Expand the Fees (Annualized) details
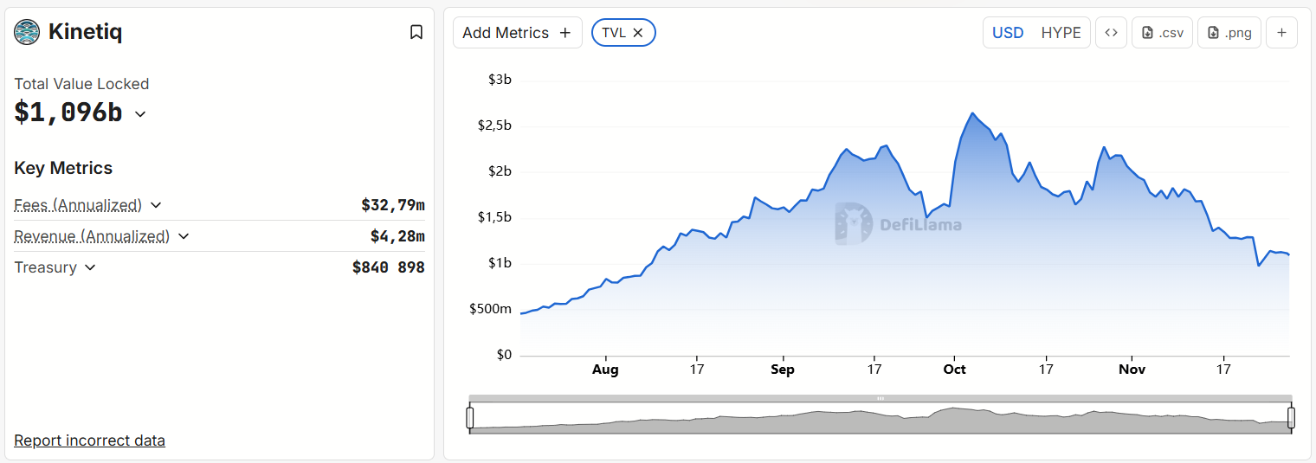 point(156,205)
